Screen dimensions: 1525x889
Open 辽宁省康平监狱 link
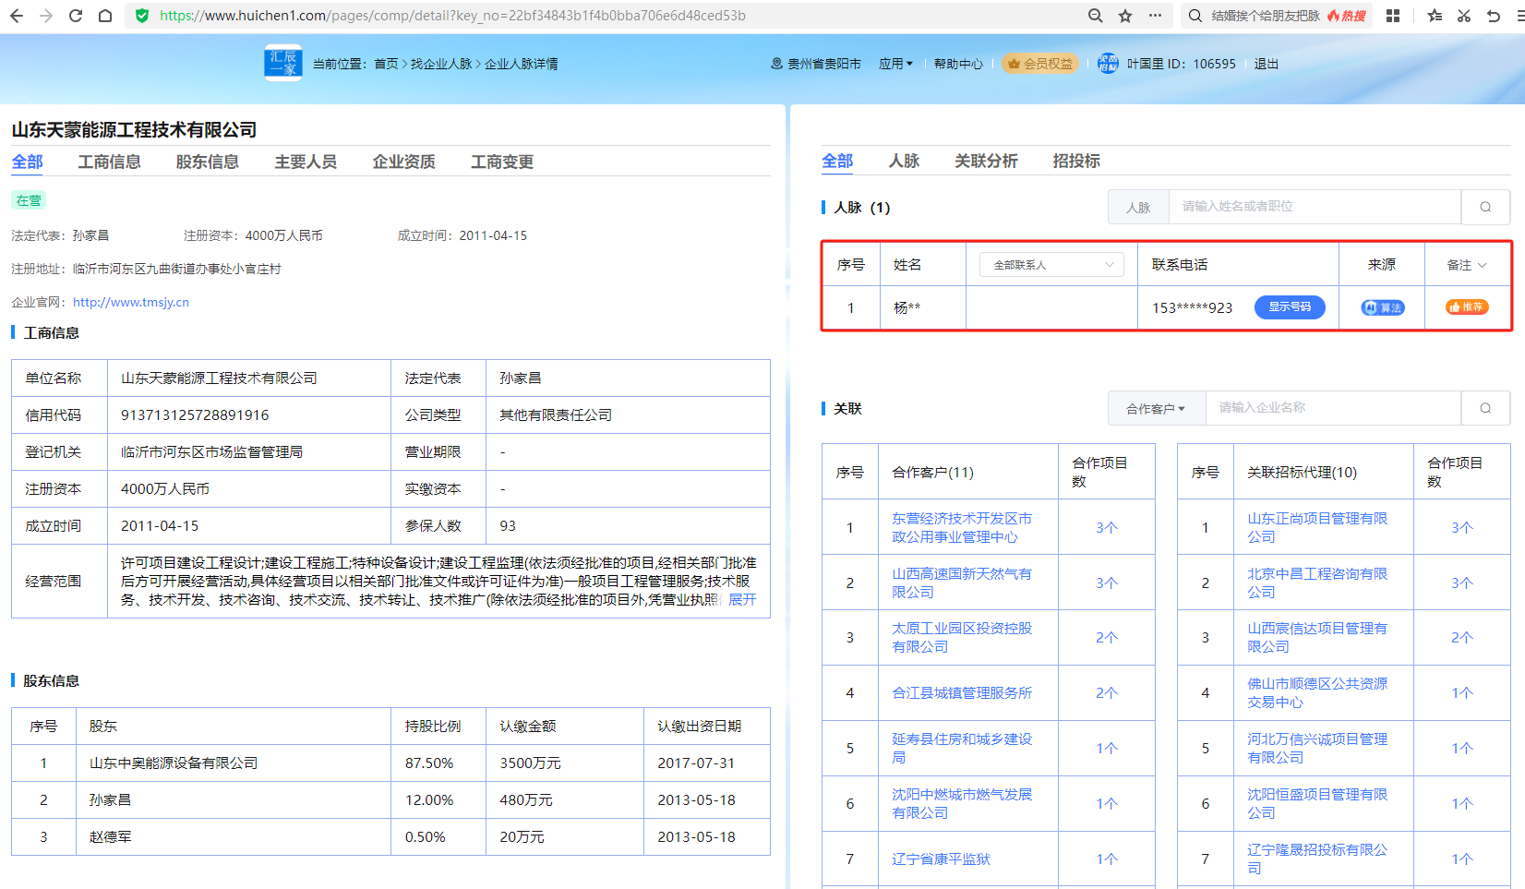(x=941, y=859)
